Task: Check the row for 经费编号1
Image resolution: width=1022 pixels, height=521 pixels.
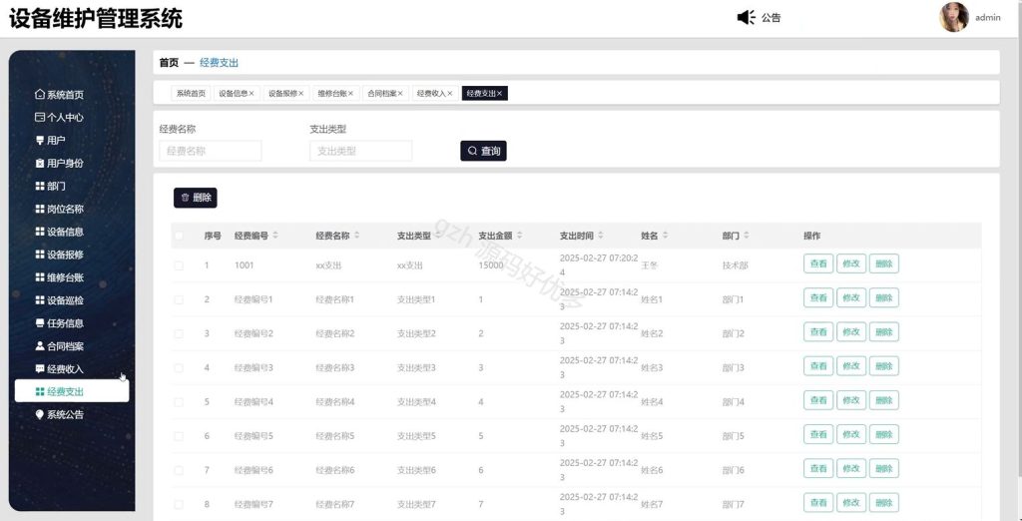Action: click(x=179, y=299)
